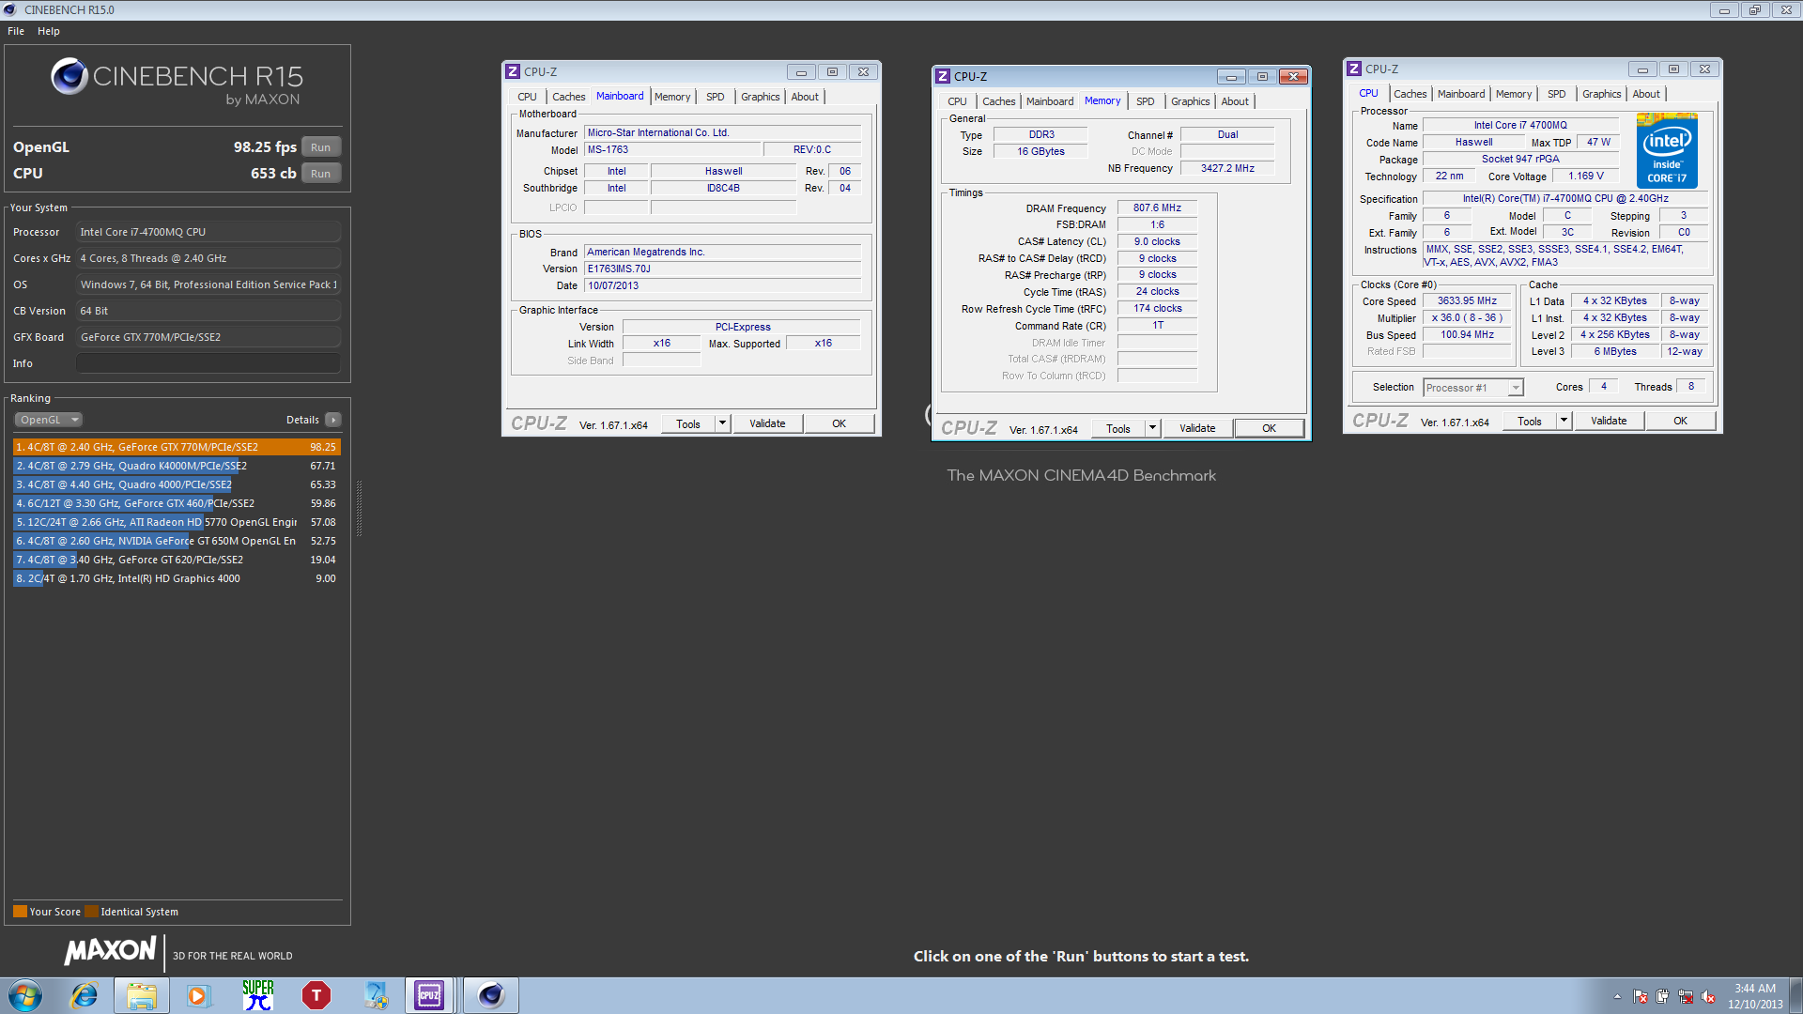Screen dimensions: 1803x1014
Task: Open the Help menu
Action: tap(49, 31)
